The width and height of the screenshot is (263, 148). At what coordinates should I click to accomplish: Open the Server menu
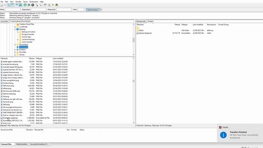(x=25, y=2)
